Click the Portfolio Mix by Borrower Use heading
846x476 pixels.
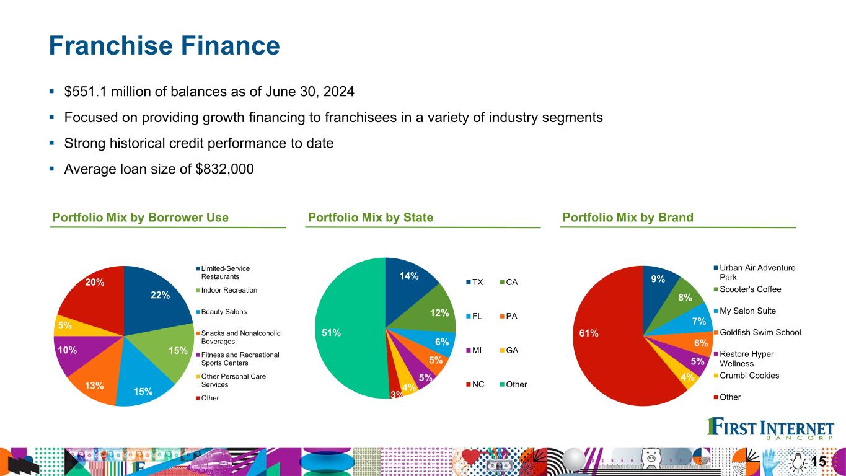pos(141,217)
